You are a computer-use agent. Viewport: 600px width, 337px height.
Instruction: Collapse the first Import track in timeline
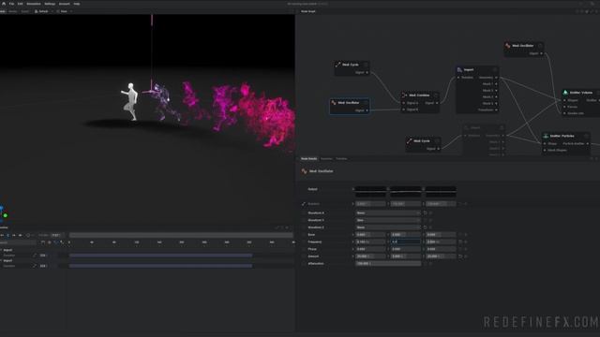pos(1,250)
